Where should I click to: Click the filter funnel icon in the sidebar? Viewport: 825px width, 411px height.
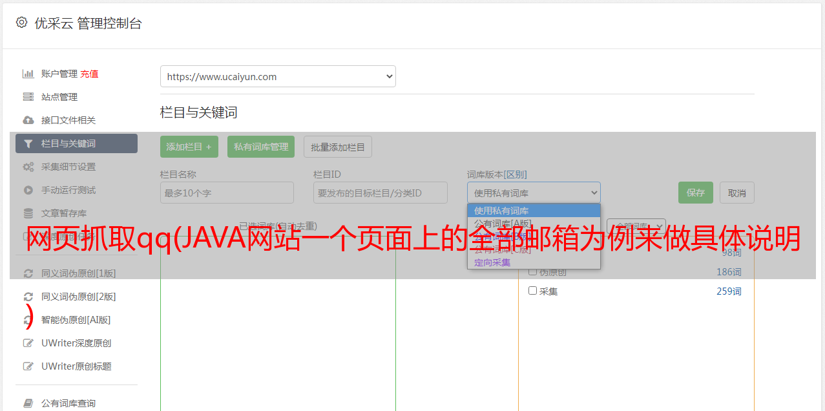tap(28, 143)
